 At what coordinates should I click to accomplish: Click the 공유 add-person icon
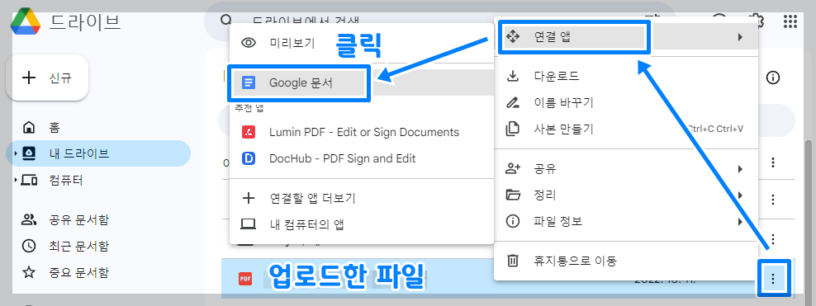tap(513, 169)
